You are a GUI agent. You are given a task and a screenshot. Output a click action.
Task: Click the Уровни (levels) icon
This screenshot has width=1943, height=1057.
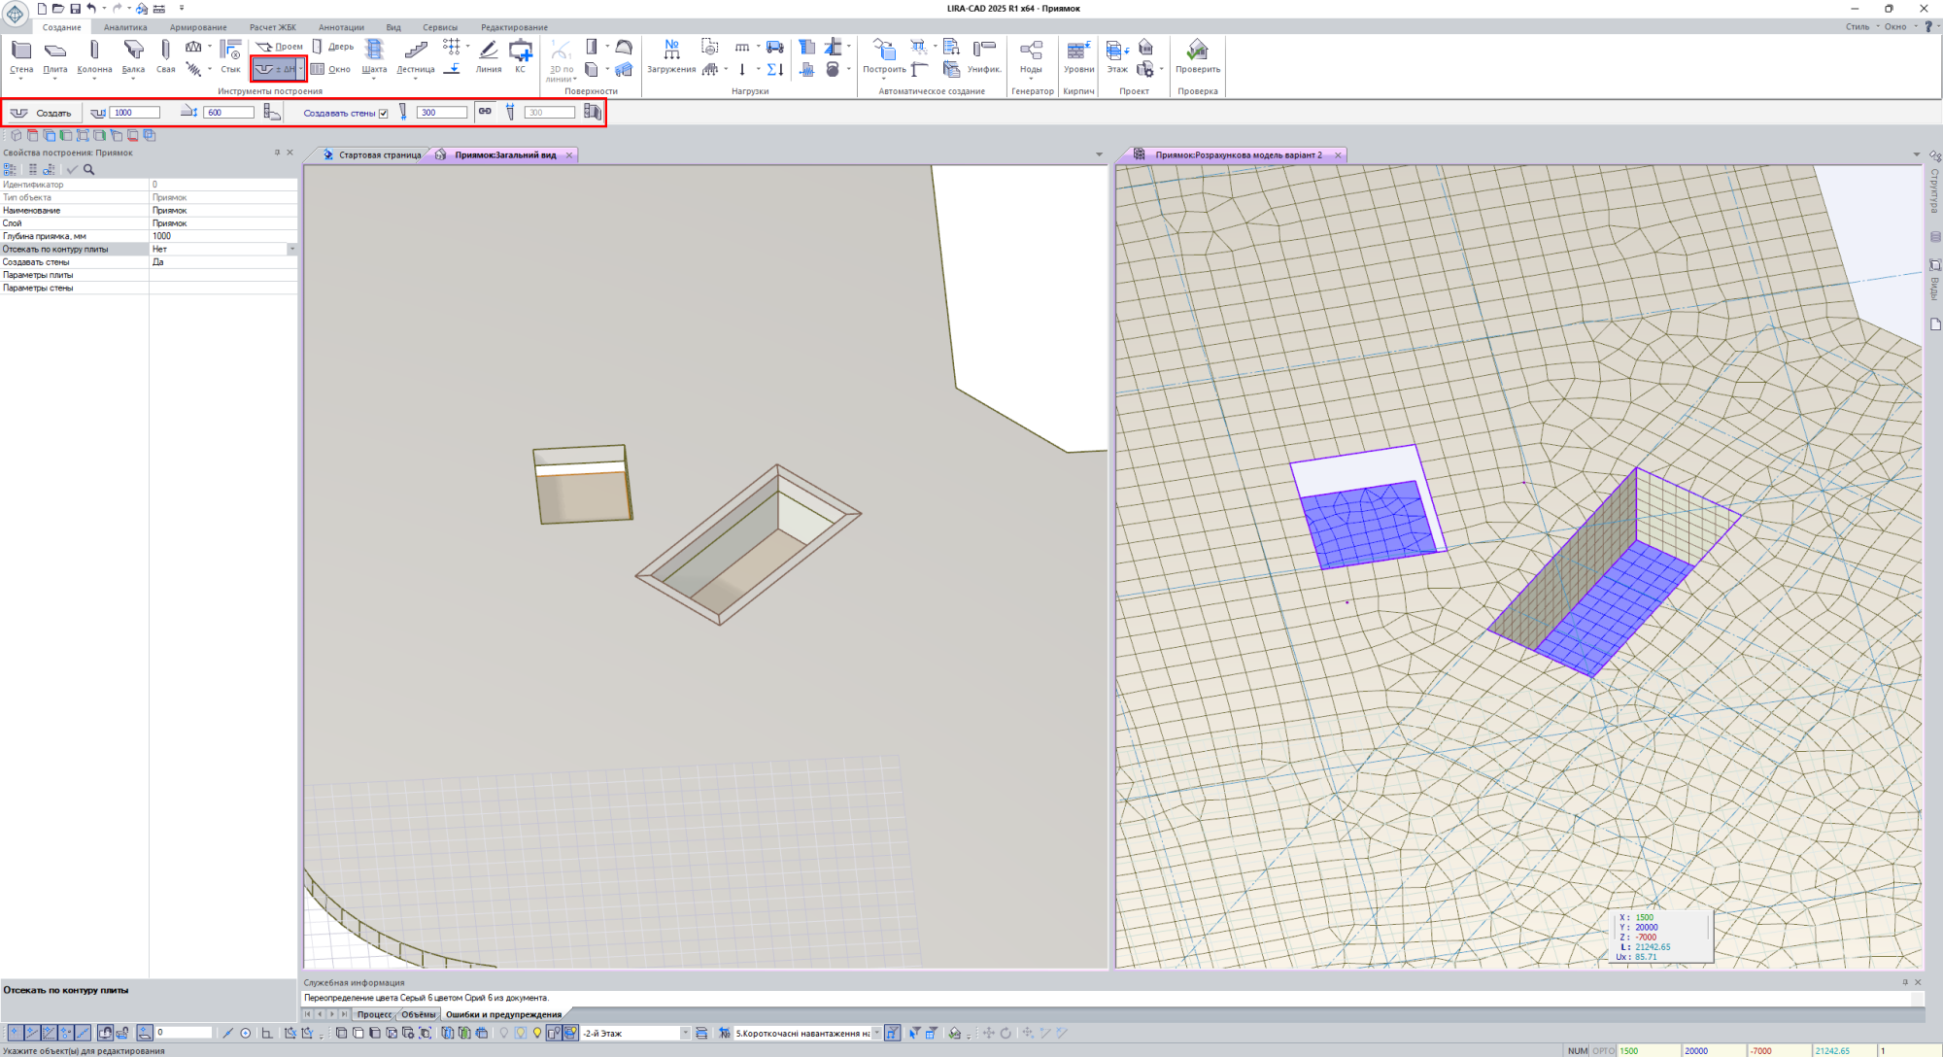point(1078,51)
